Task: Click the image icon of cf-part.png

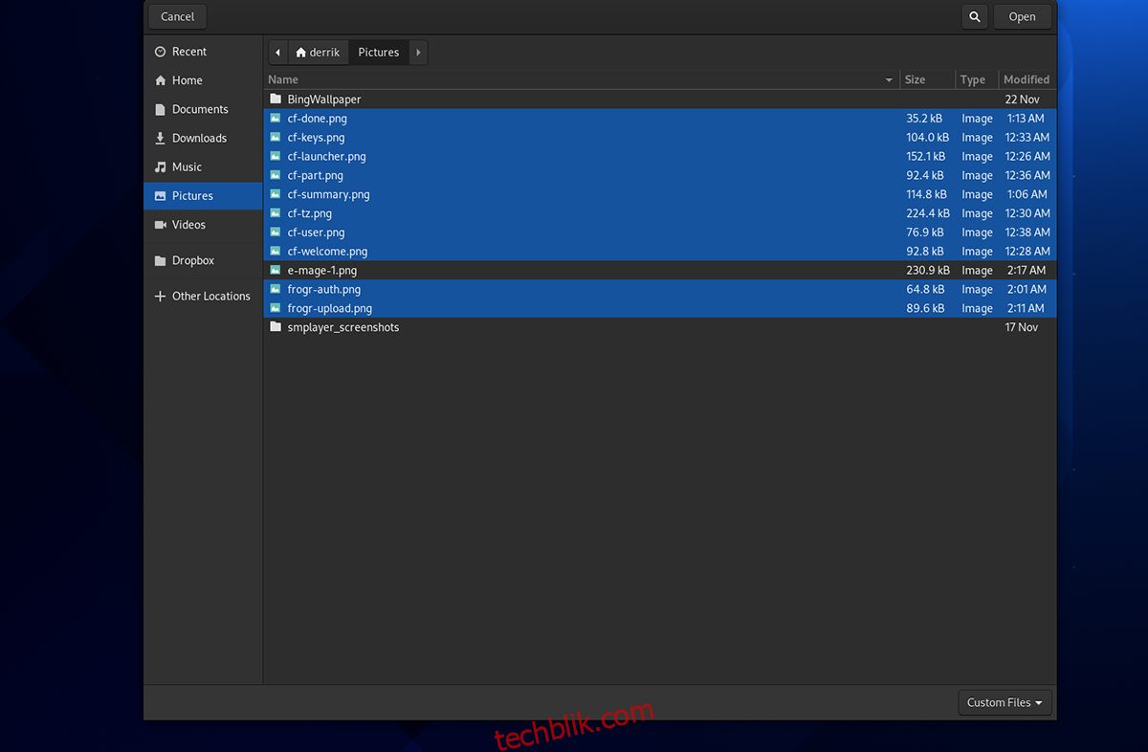Action: pos(276,175)
